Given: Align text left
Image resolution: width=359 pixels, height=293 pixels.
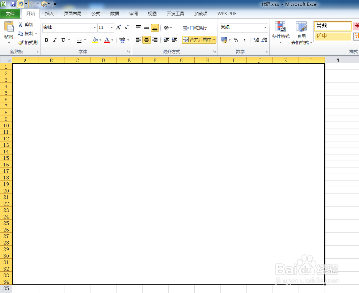Looking at the screenshot, I should (x=138, y=40).
